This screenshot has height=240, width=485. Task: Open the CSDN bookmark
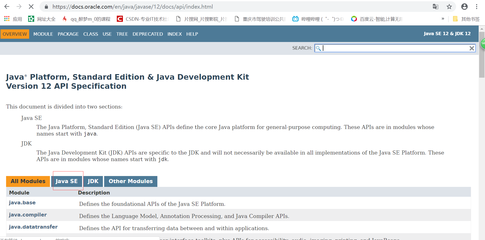point(142,19)
